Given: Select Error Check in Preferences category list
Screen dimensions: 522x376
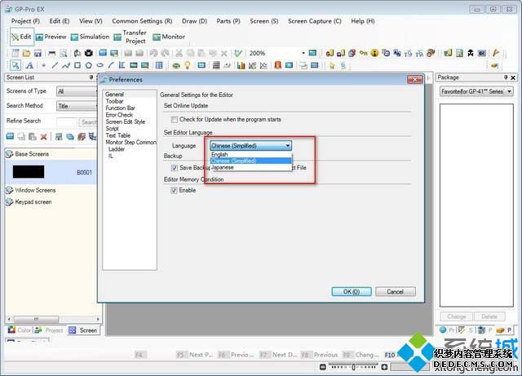Looking at the screenshot, I should [119, 115].
